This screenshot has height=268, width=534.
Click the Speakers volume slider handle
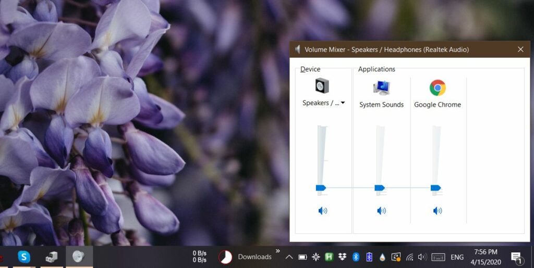[321, 188]
